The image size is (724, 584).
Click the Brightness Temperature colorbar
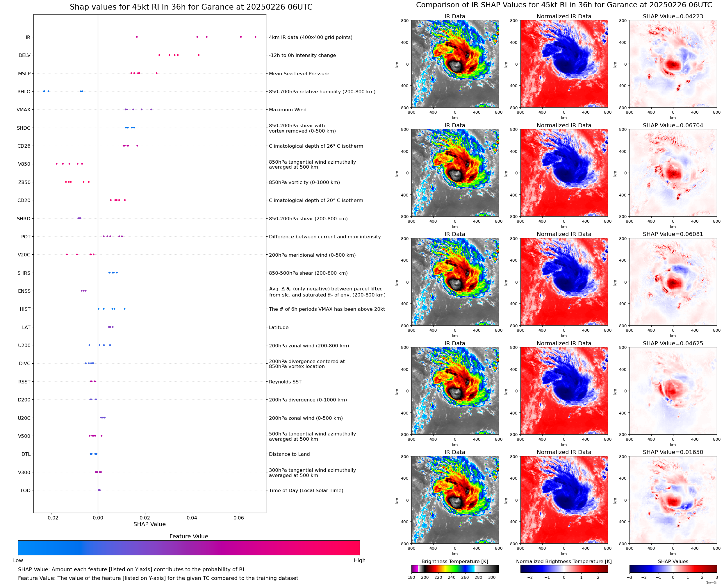pyautogui.click(x=455, y=569)
